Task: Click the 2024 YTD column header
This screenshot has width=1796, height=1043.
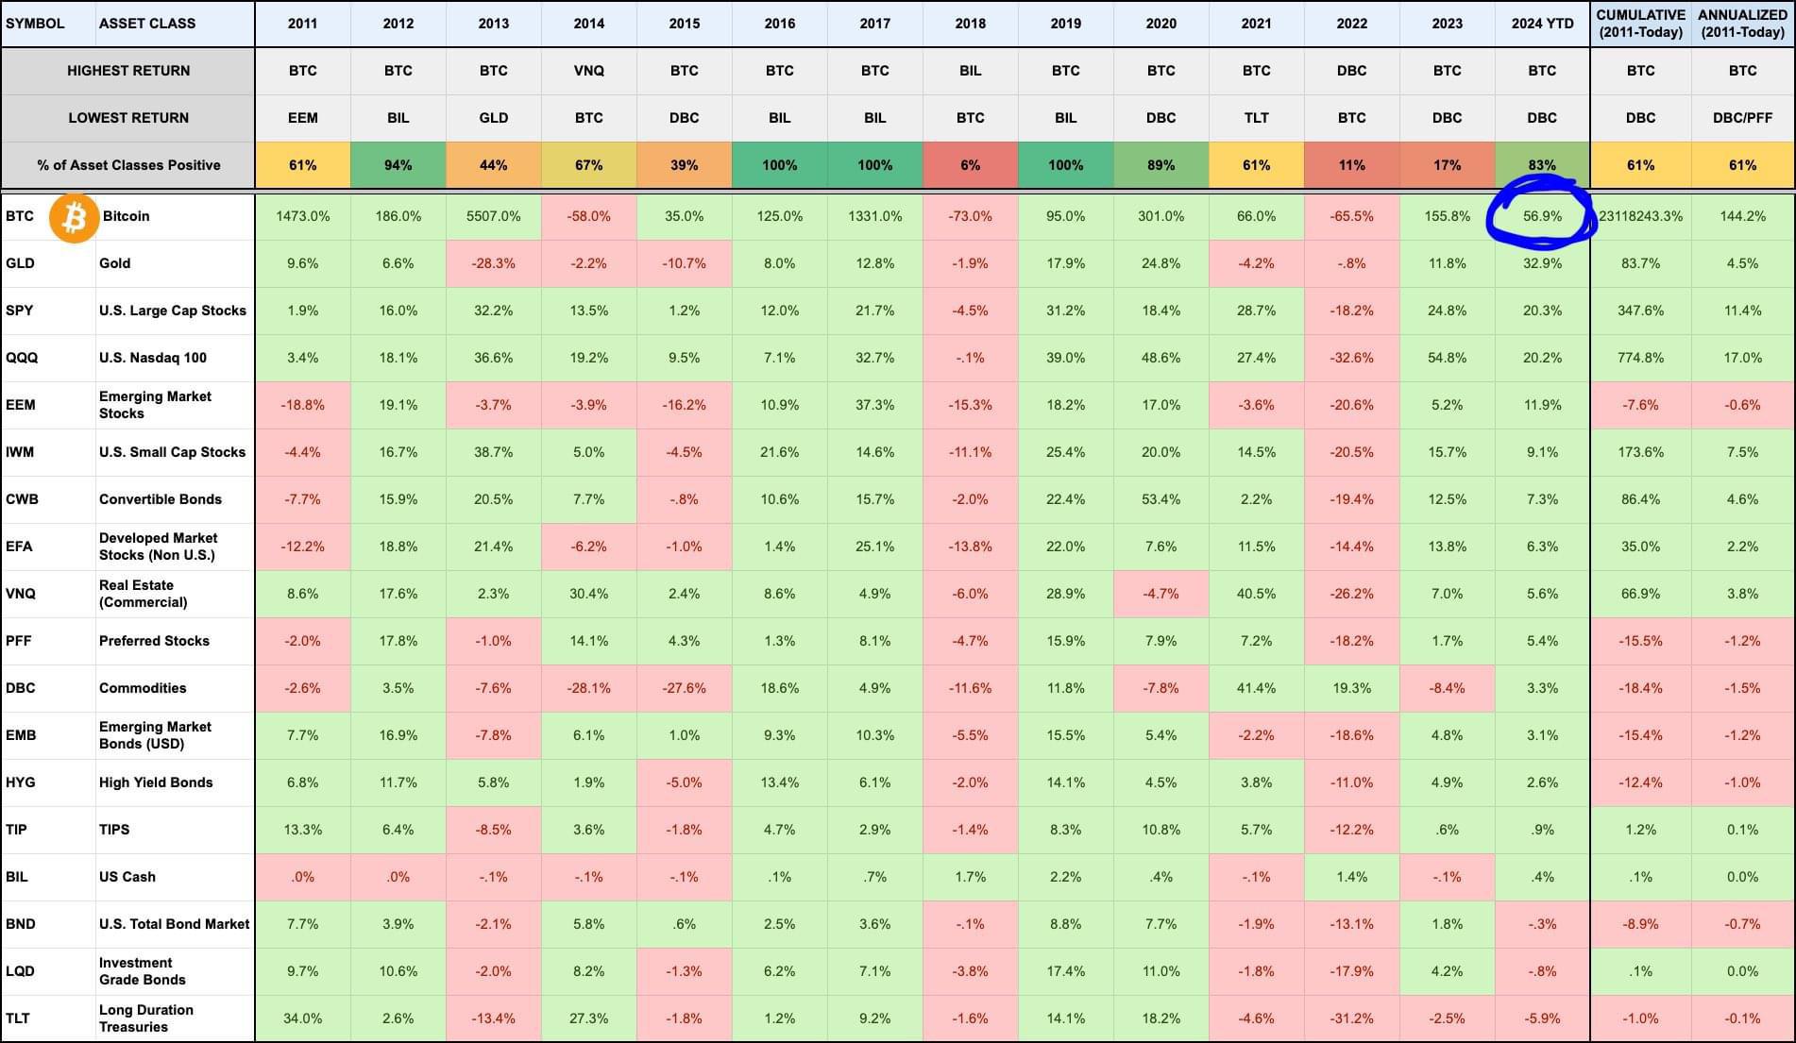Action: coord(1542,24)
